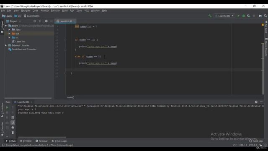268x151 pixels.
Task: Open the File menu
Action: tap(3, 10)
